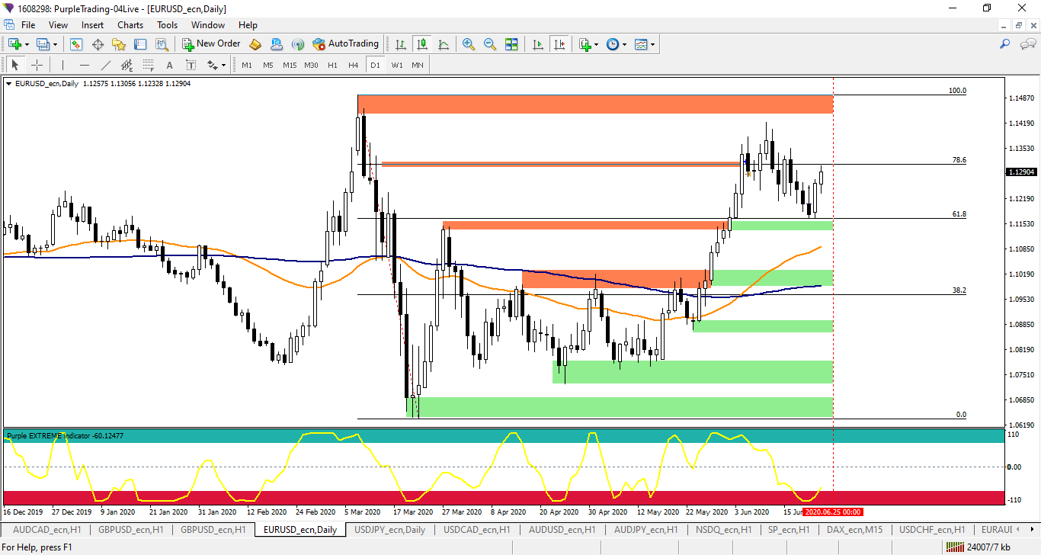Open the MetaEditor book icon
Image resolution: width=1041 pixels, height=555 pixels.
click(x=255, y=44)
